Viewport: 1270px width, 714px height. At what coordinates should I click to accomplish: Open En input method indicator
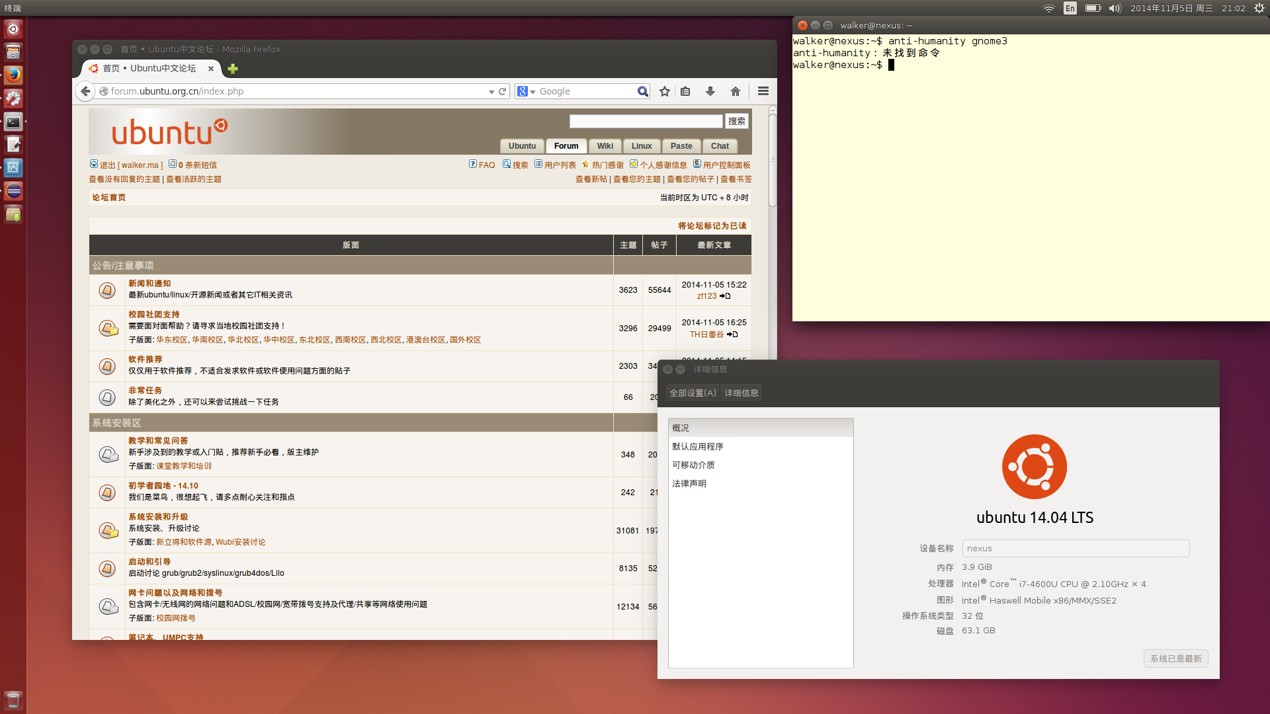[x=1070, y=8]
